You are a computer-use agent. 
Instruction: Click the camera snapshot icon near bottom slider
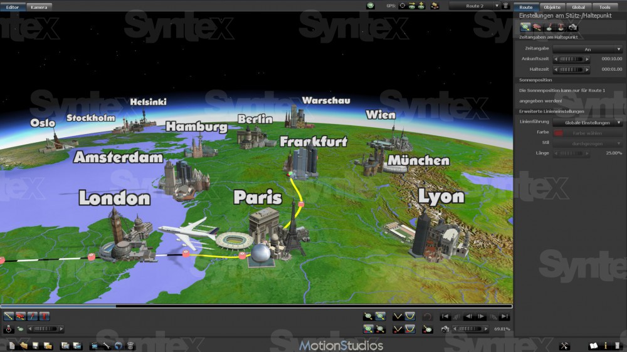click(445, 329)
